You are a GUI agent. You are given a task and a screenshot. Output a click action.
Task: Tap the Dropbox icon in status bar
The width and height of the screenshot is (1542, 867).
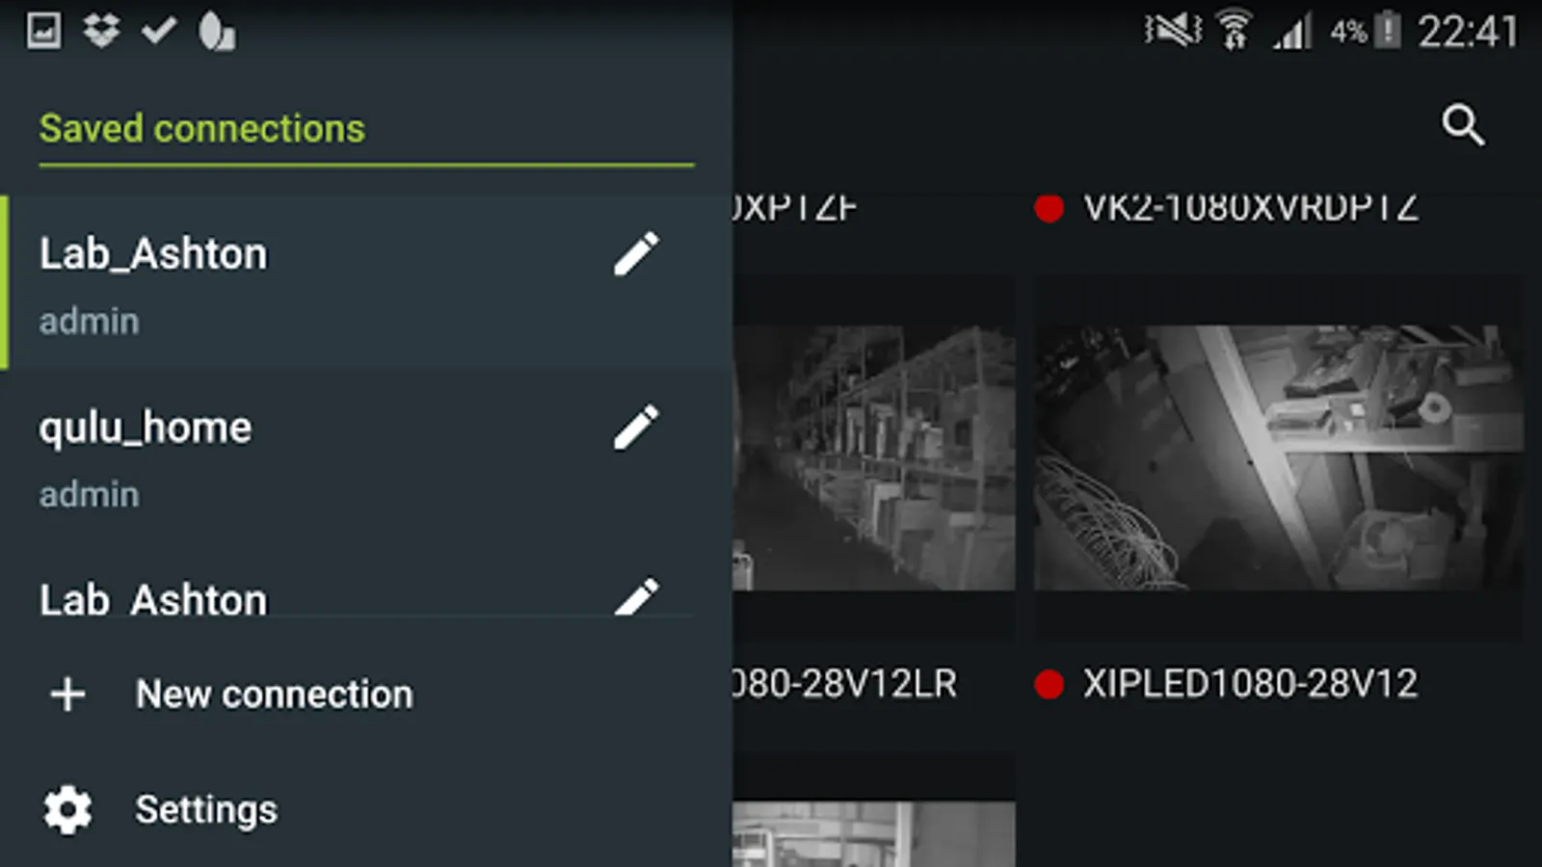pyautogui.click(x=101, y=31)
